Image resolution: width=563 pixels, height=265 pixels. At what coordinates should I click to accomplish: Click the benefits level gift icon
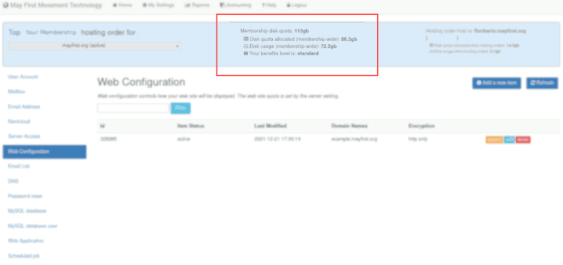coord(246,53)
